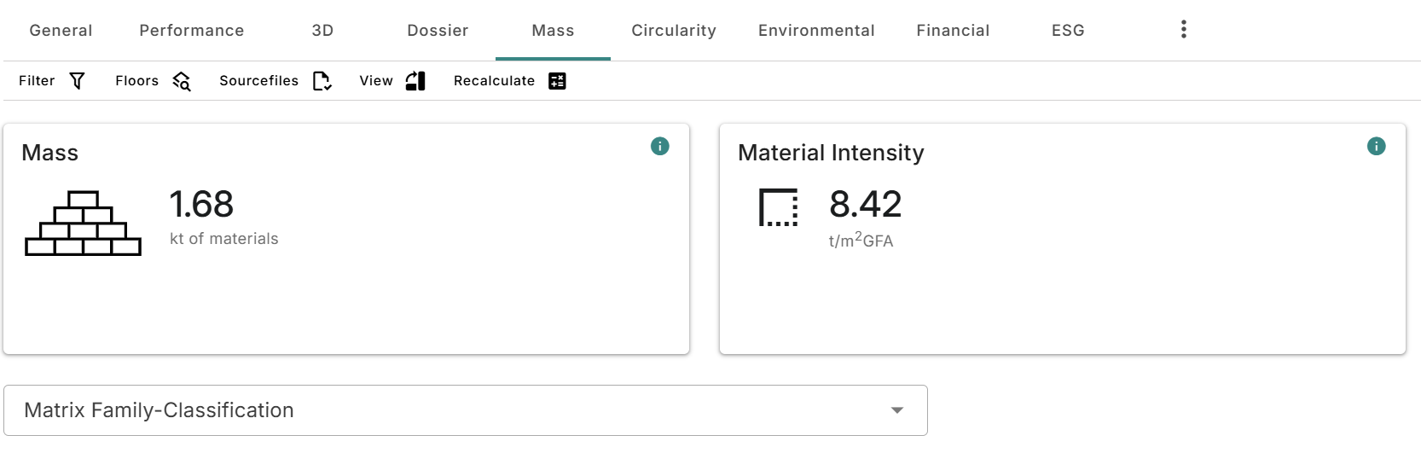The height and width of the screenshot is (453, 1421).
Task: Open the View option
Action: click(376, 81)
